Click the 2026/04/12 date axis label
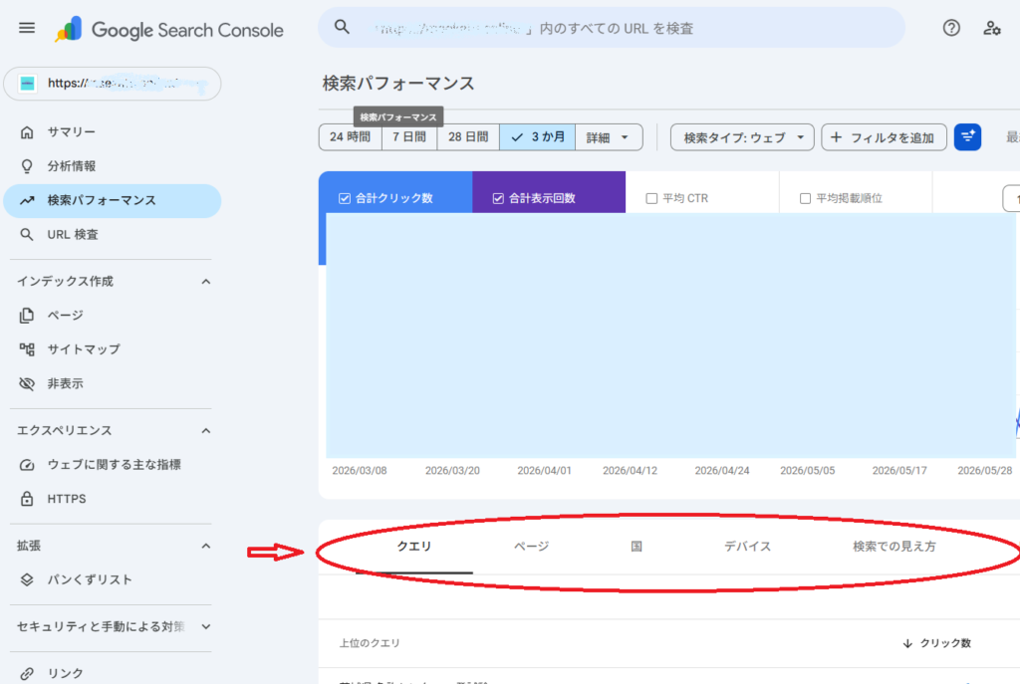1020x684 pixels. (x=630, y=470)
